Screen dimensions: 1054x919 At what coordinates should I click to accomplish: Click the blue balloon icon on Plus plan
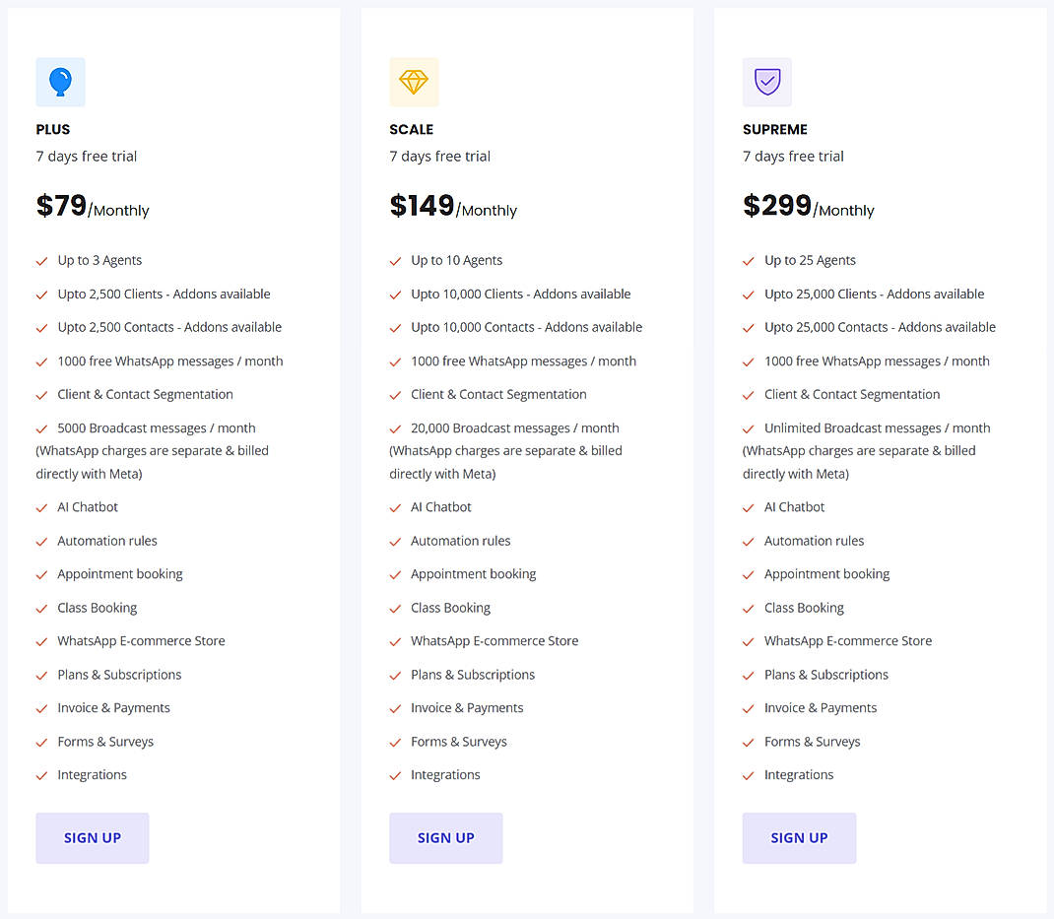[x=60, y=82]
